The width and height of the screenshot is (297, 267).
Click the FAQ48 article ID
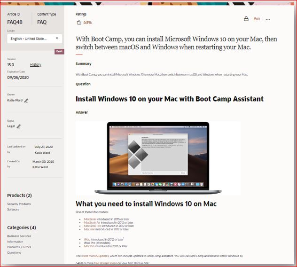[x=15, y=22]
